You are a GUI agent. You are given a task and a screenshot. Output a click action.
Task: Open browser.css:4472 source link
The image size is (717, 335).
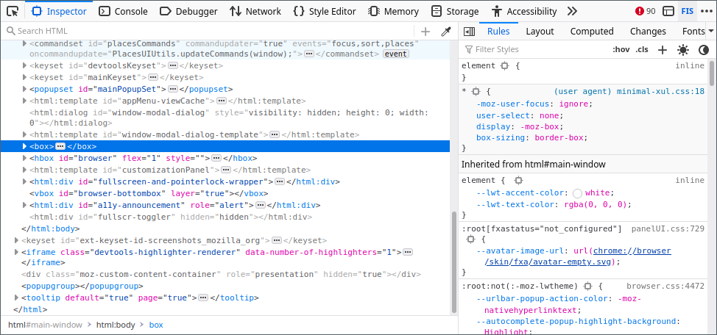665,287
